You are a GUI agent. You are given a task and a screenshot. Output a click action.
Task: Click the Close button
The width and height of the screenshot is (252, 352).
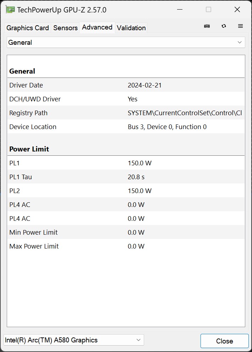pos(224,341)
